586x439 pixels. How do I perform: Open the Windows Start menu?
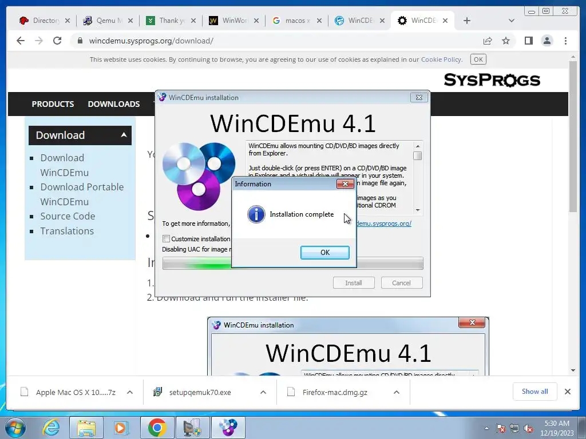(x=15, y=428)
